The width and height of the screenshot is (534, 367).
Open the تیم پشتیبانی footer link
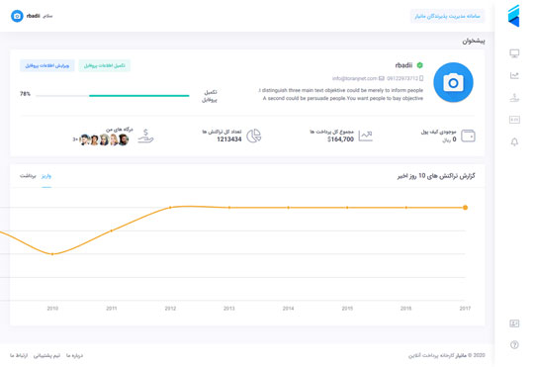47,355
